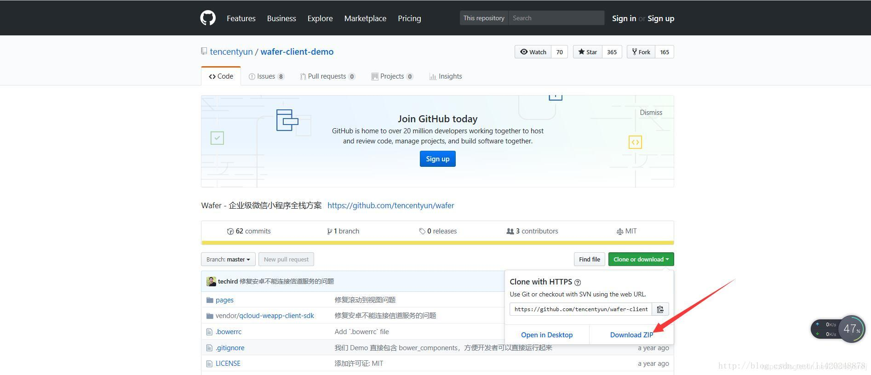The image size is (871, 375).
Task: View the MIT license link
Action: [626, 231]
